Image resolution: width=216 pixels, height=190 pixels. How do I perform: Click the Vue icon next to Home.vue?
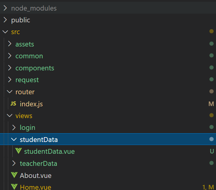14,187
